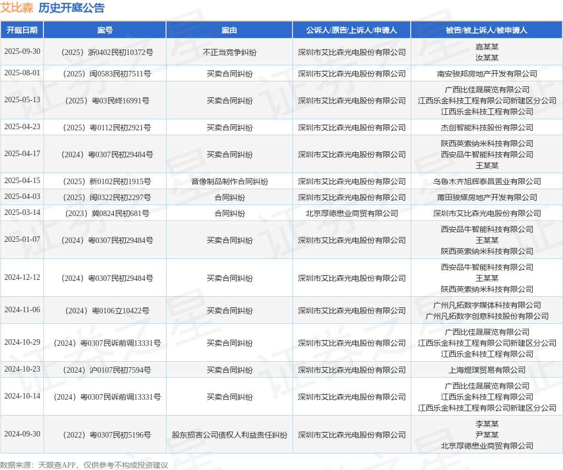Click defendant 莆田骏耀房地产开发有限公司
The width and height of the screenshot is (563, 470).
point(487,197)
